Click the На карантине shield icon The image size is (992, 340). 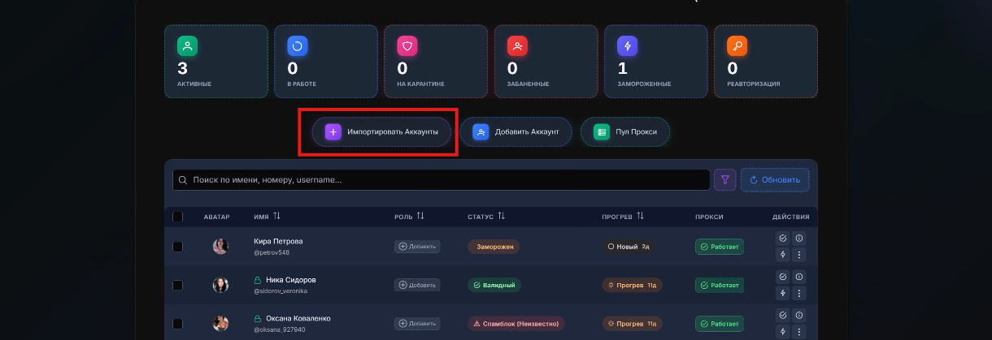point(407,46)
